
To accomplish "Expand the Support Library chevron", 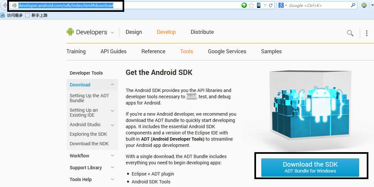I will tap(112, 168).
